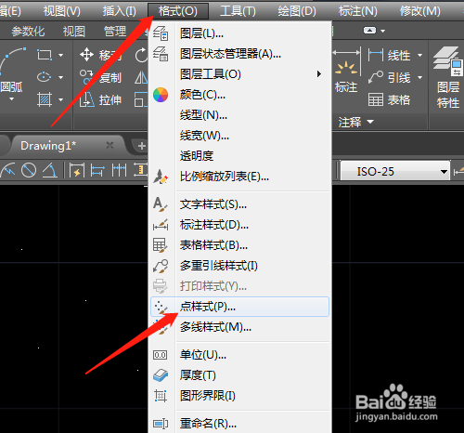Click the multileader style icon
Viewport: 464px width, 433px height.
click(x=161, y=266)
